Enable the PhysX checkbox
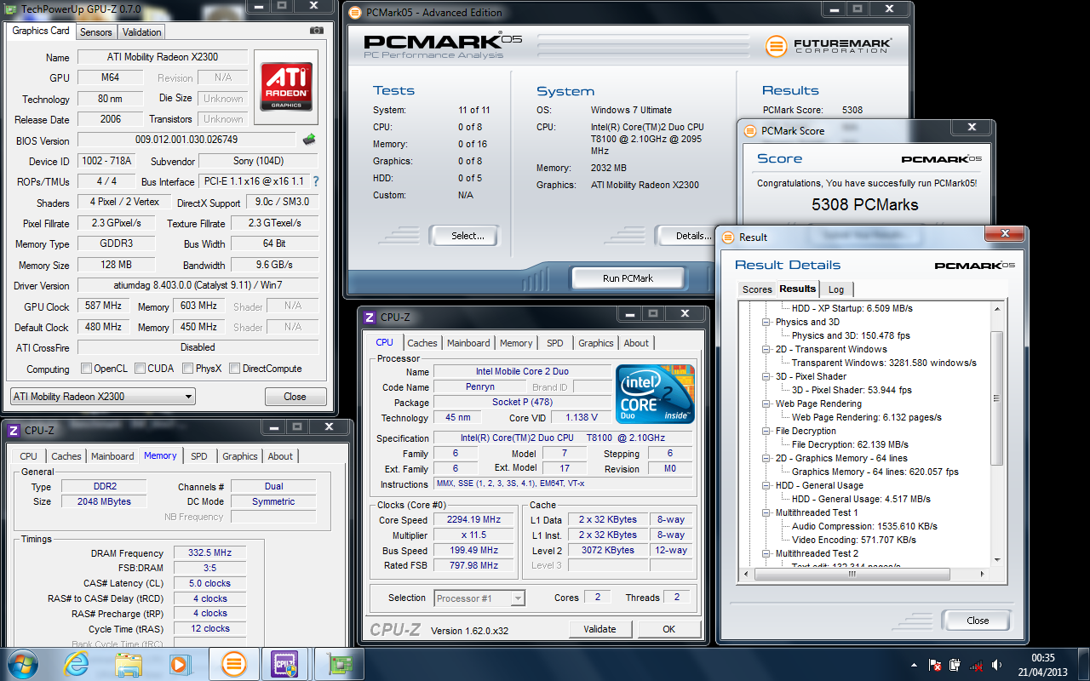 click(x=187, y=369)
